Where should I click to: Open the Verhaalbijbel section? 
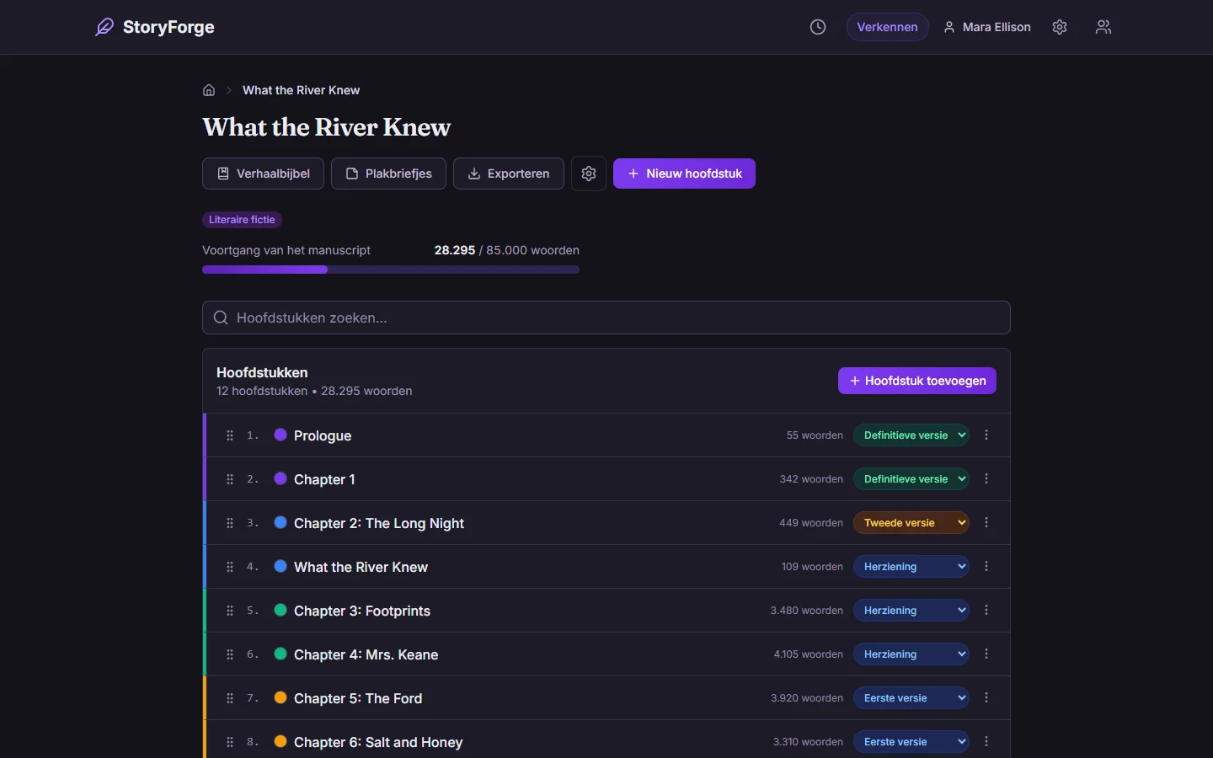tap(263, 173)
